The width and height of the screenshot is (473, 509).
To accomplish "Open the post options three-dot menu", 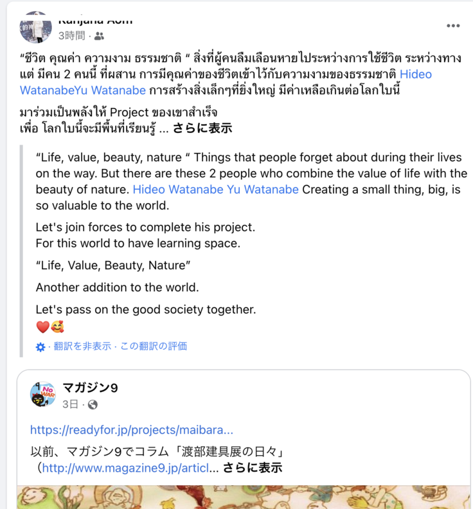I will click(x=453, y=26).
